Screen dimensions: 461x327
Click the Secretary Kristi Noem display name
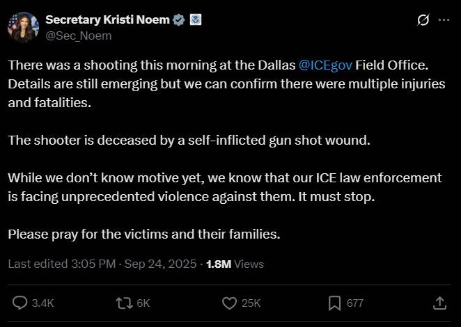(107, 19)
